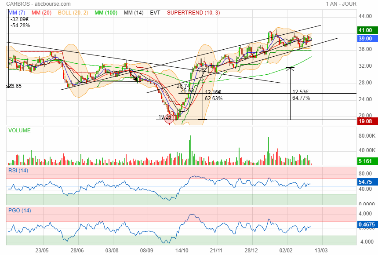378x255 pixels.
Task: Click the -32.09€ variation value
Action: [19, 19]
